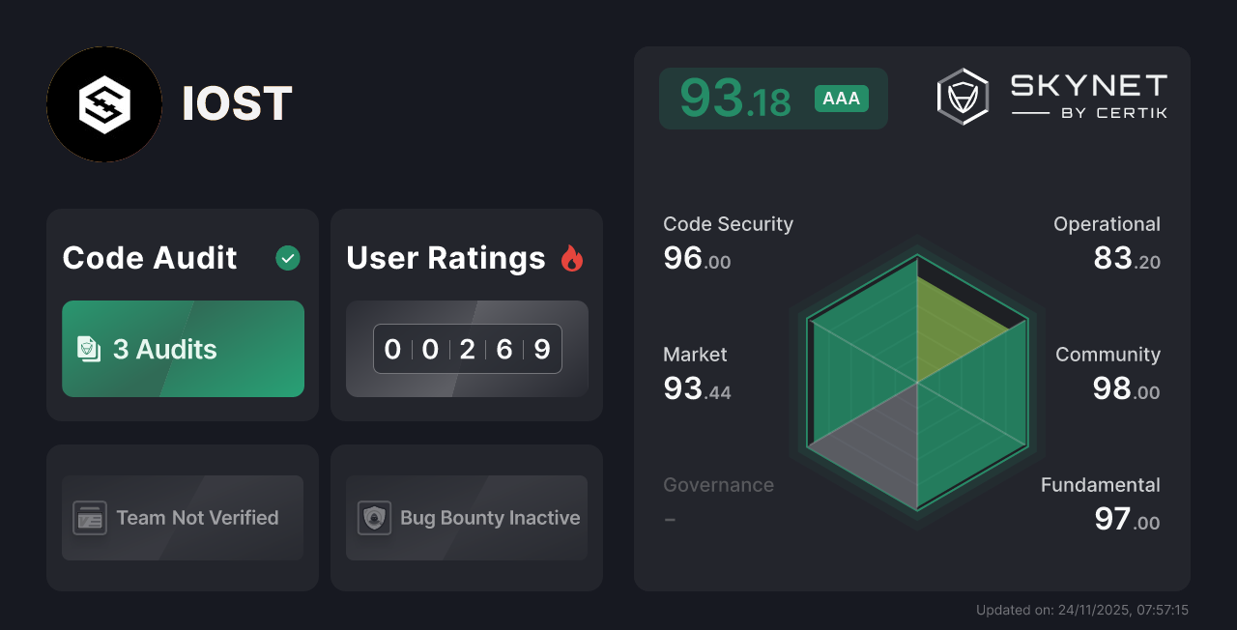Click the flame icon beside User Ratings
Image resolution: width=1237 pixels, height=630 pixels.
(572, 257)
